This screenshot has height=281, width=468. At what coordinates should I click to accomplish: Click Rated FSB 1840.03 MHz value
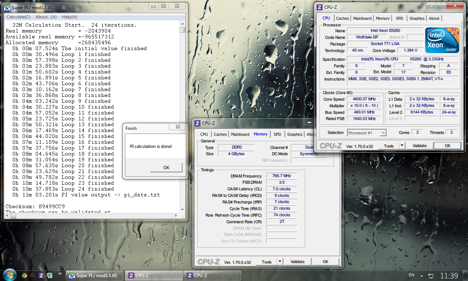pyautogui.click(x=364, y=119)
